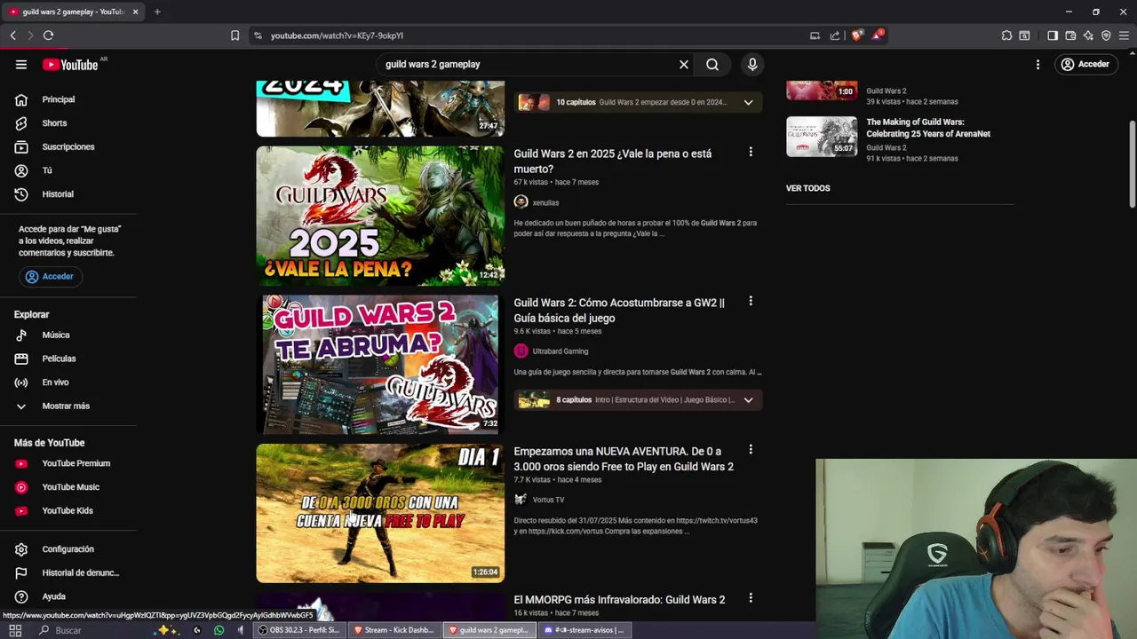Click the YouTube logo

[70, 65]
